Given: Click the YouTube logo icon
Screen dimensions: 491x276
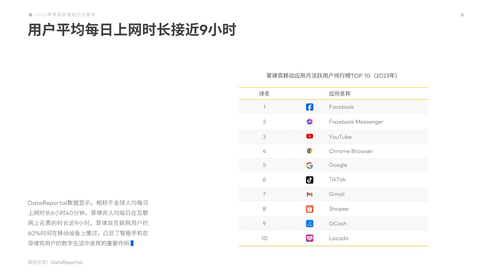Looking at the screenshot, I should pyautogui.click(x=310, y=136).
